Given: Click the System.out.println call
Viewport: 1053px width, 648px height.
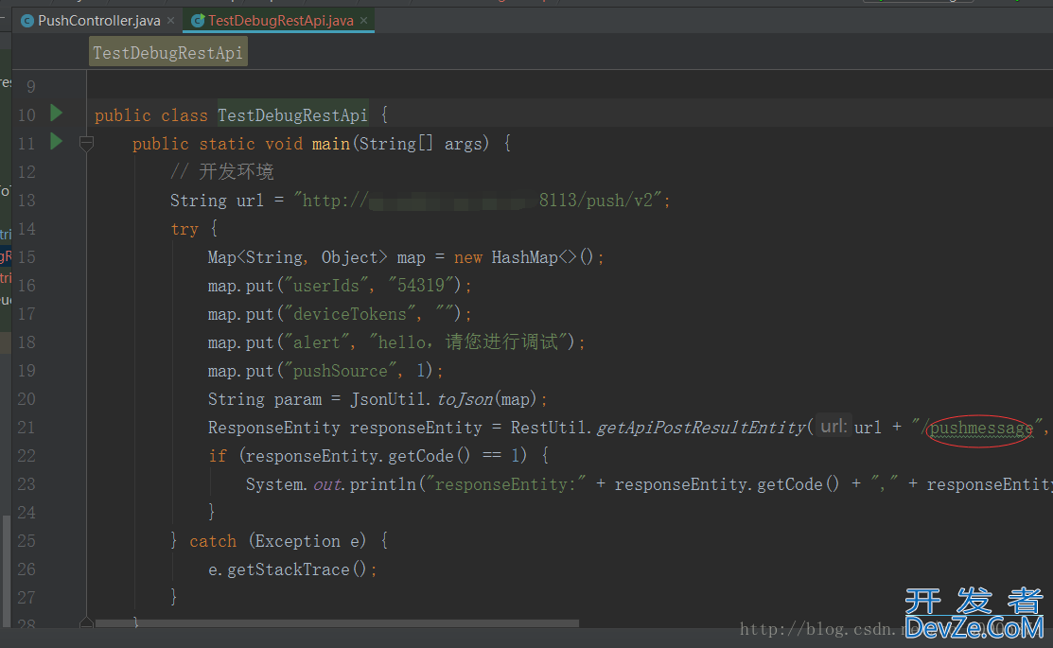Looking at the screenshot, I should 331,485.
